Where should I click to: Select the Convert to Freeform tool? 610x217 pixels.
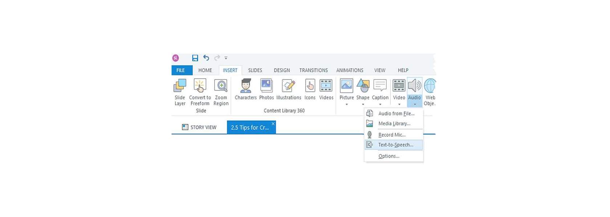click(x=200, y=92)
